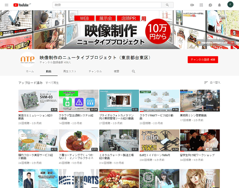Select the 動画 tab

pyautogui.click(x=49, y=71)
